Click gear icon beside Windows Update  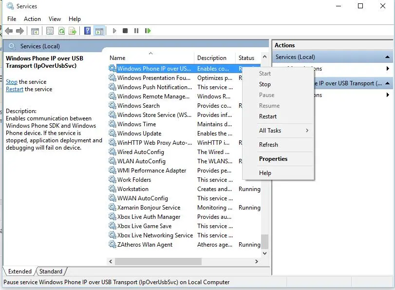(113, 133)
